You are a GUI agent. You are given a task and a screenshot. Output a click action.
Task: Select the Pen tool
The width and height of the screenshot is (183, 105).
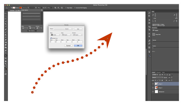[x=6, y=51]
